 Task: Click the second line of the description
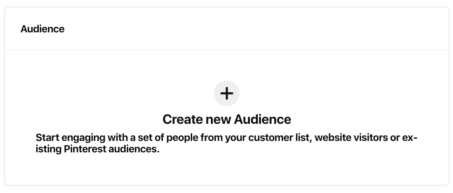(x=97, y=149)
